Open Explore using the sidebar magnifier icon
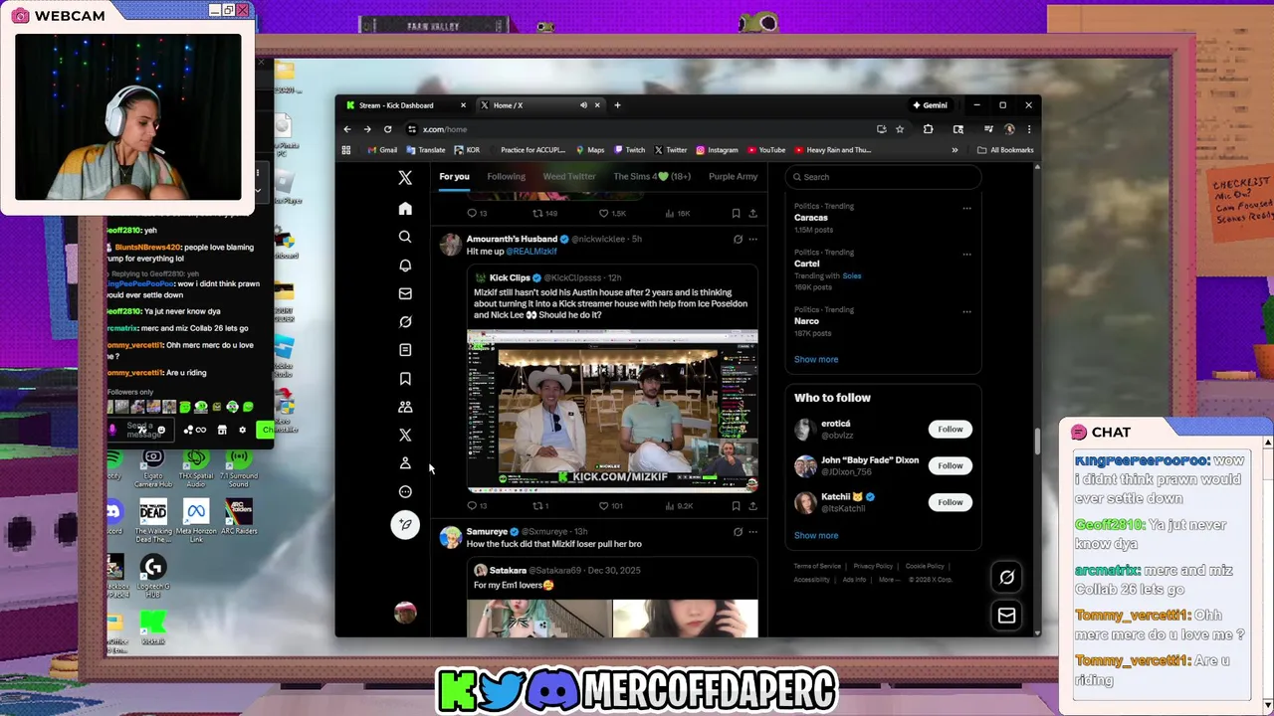The image size is (1274, 716). pos(405,237)
